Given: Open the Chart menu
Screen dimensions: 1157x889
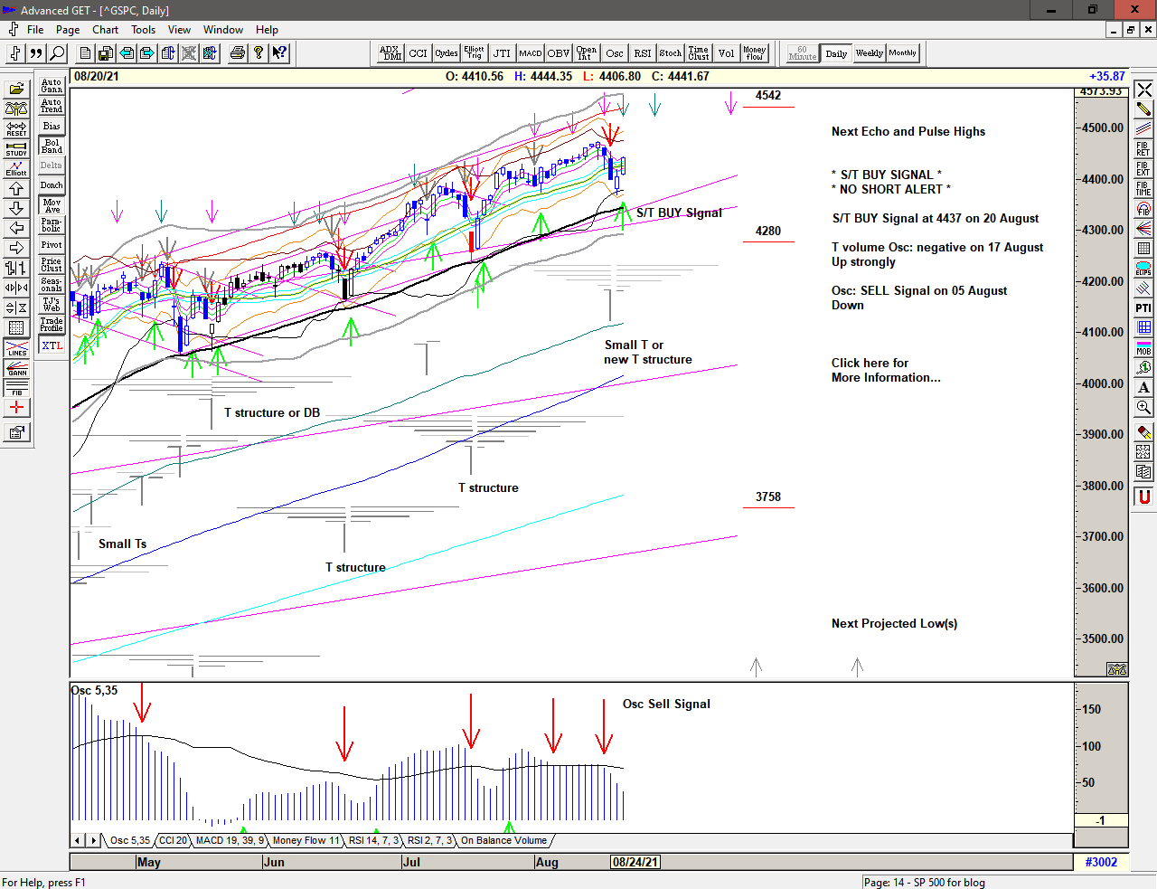Looking at the screenshot, I should (x=105, y=30).
